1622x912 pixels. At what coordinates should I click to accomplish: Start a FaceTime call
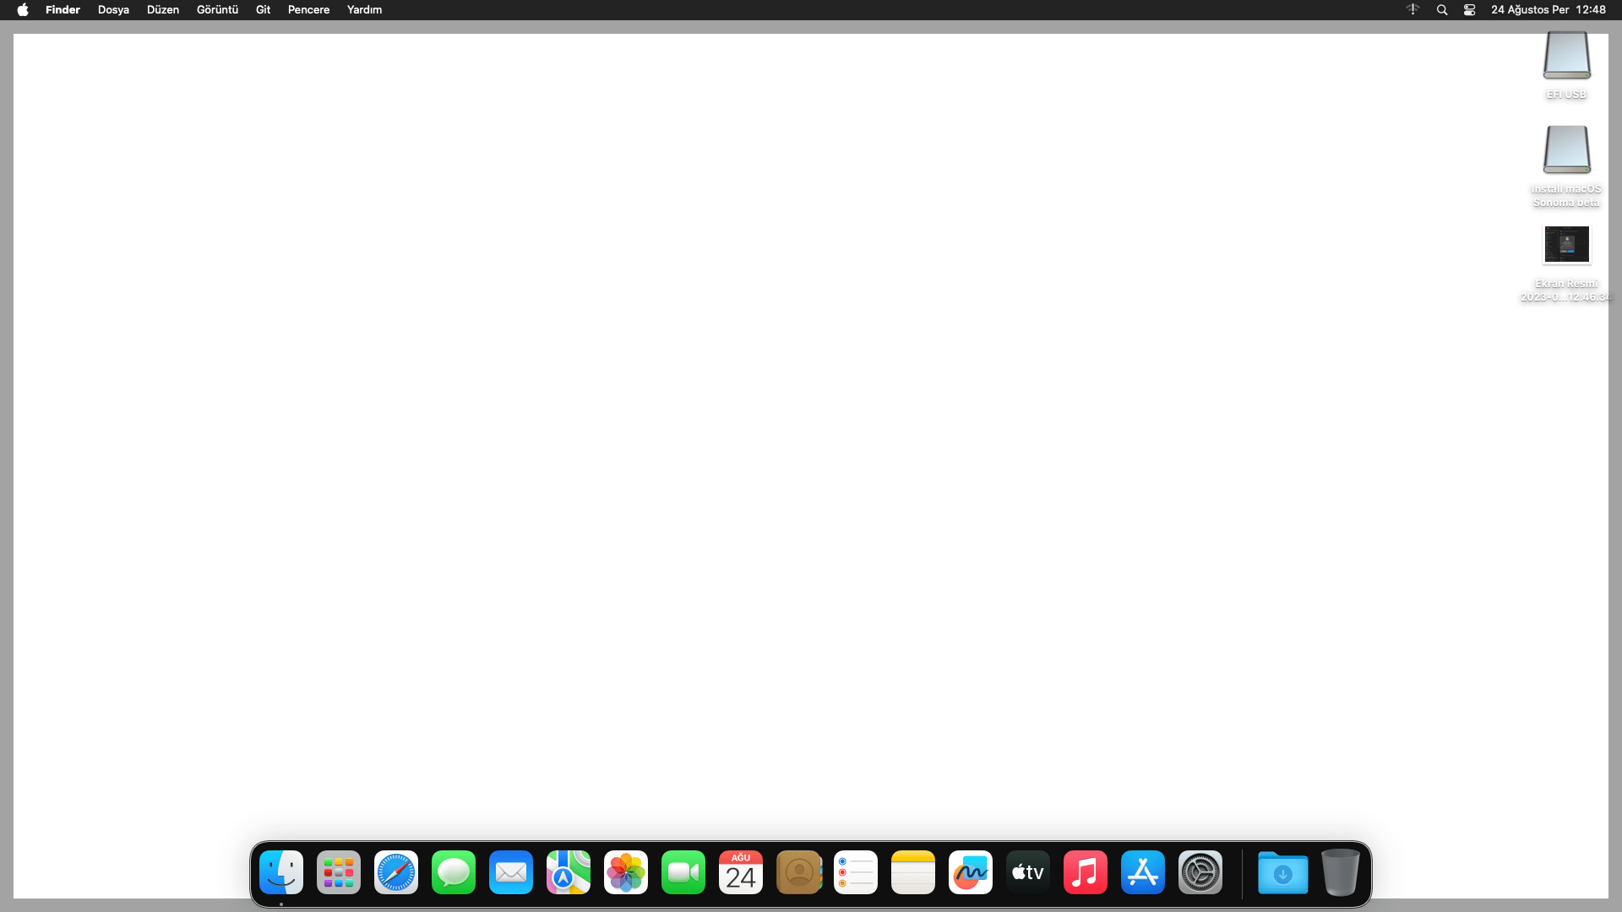[683, 871]
